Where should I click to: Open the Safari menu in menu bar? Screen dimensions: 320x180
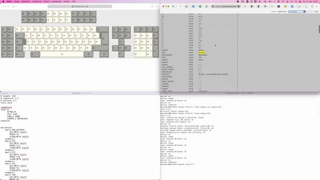pyautogui.click(x=9, y=1)
